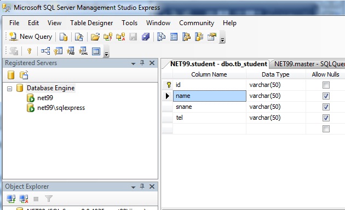Pin the Registered Servers panel
The height and width of the screenshot is (210, 345).
click(x=142, y=63)
